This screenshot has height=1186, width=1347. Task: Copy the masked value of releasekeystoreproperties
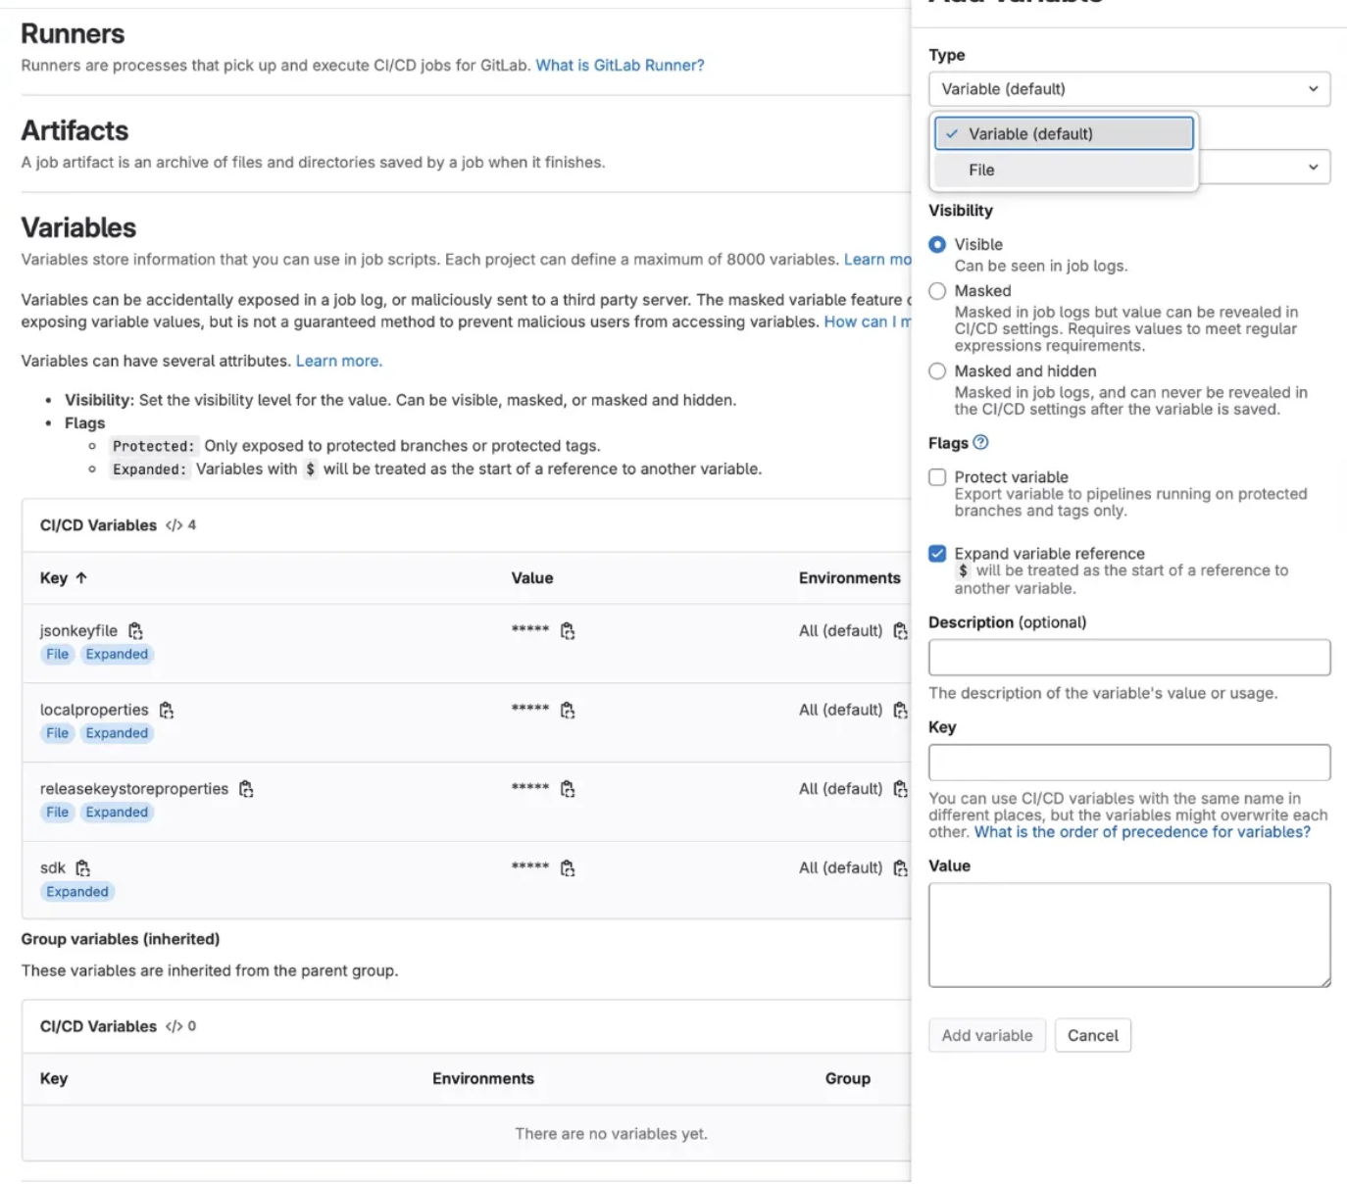568,789
